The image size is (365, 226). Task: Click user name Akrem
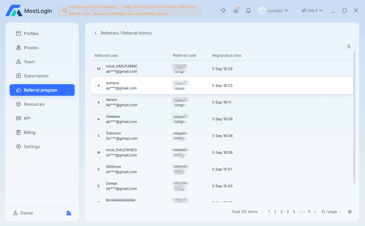coord(111,100)
